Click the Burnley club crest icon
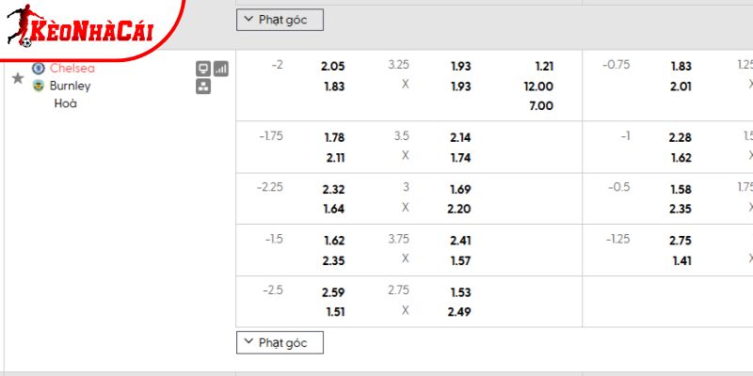The image size is (753, 376). tap(39, 86)
